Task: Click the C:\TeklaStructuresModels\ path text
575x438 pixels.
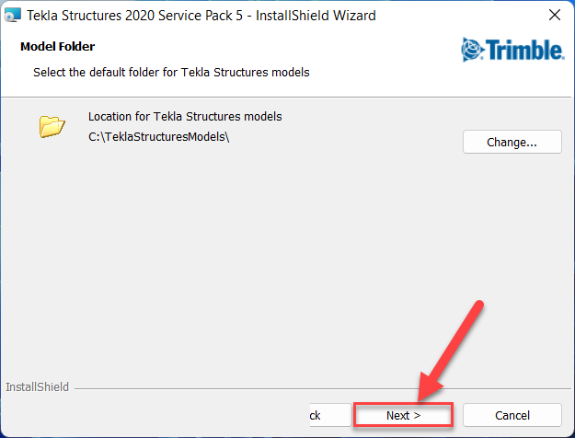Action: pyautogui.click(x=158, y=137)
